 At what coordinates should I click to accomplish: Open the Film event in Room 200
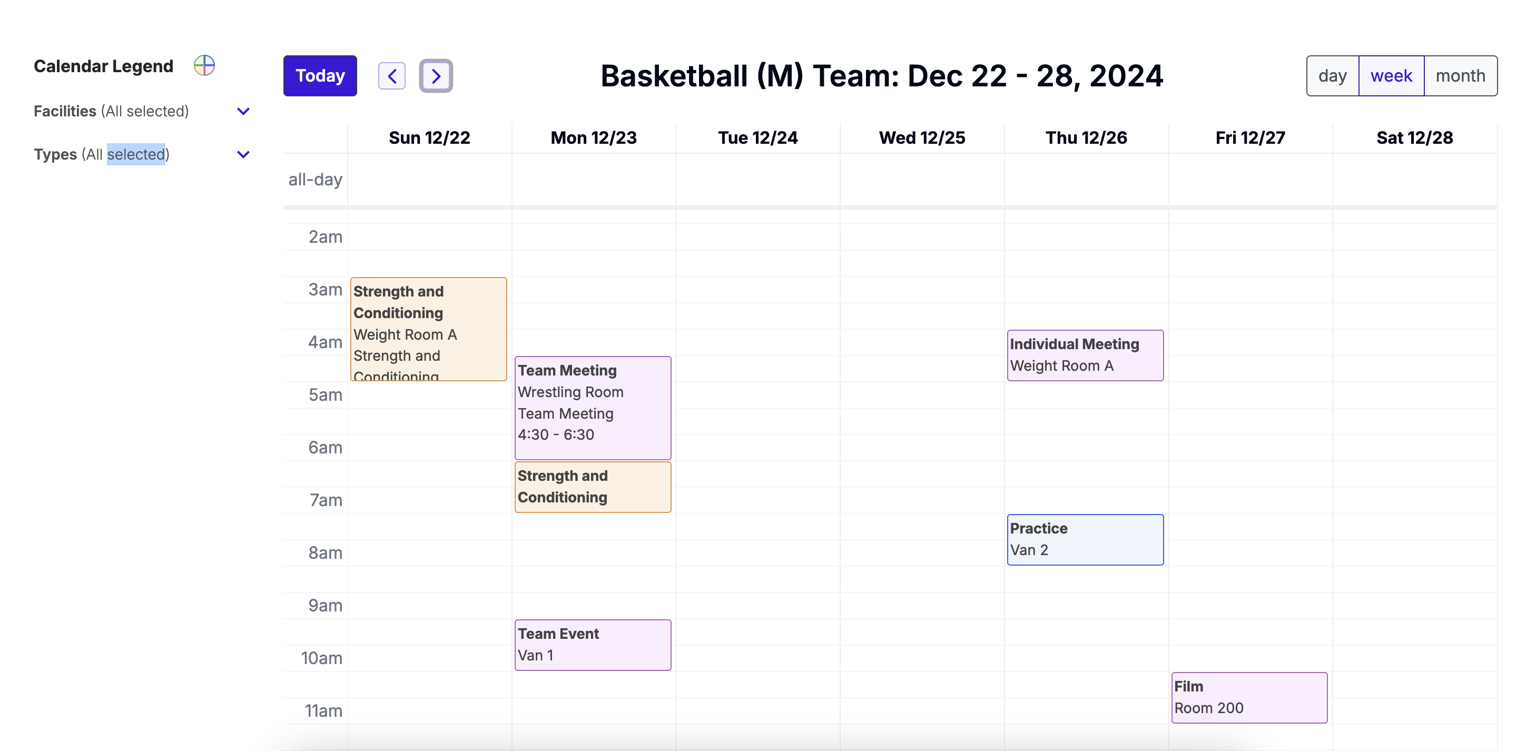point(1249,697)
